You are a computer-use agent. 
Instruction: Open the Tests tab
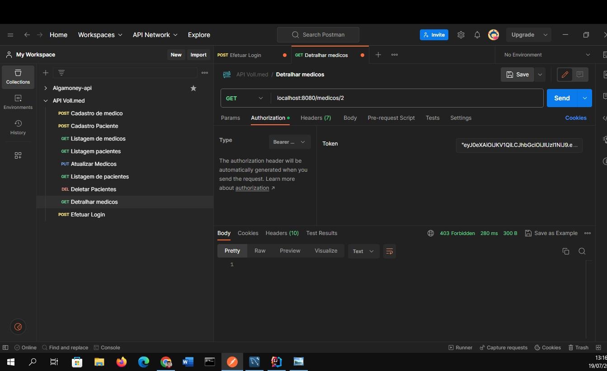(x=433, y=118)
